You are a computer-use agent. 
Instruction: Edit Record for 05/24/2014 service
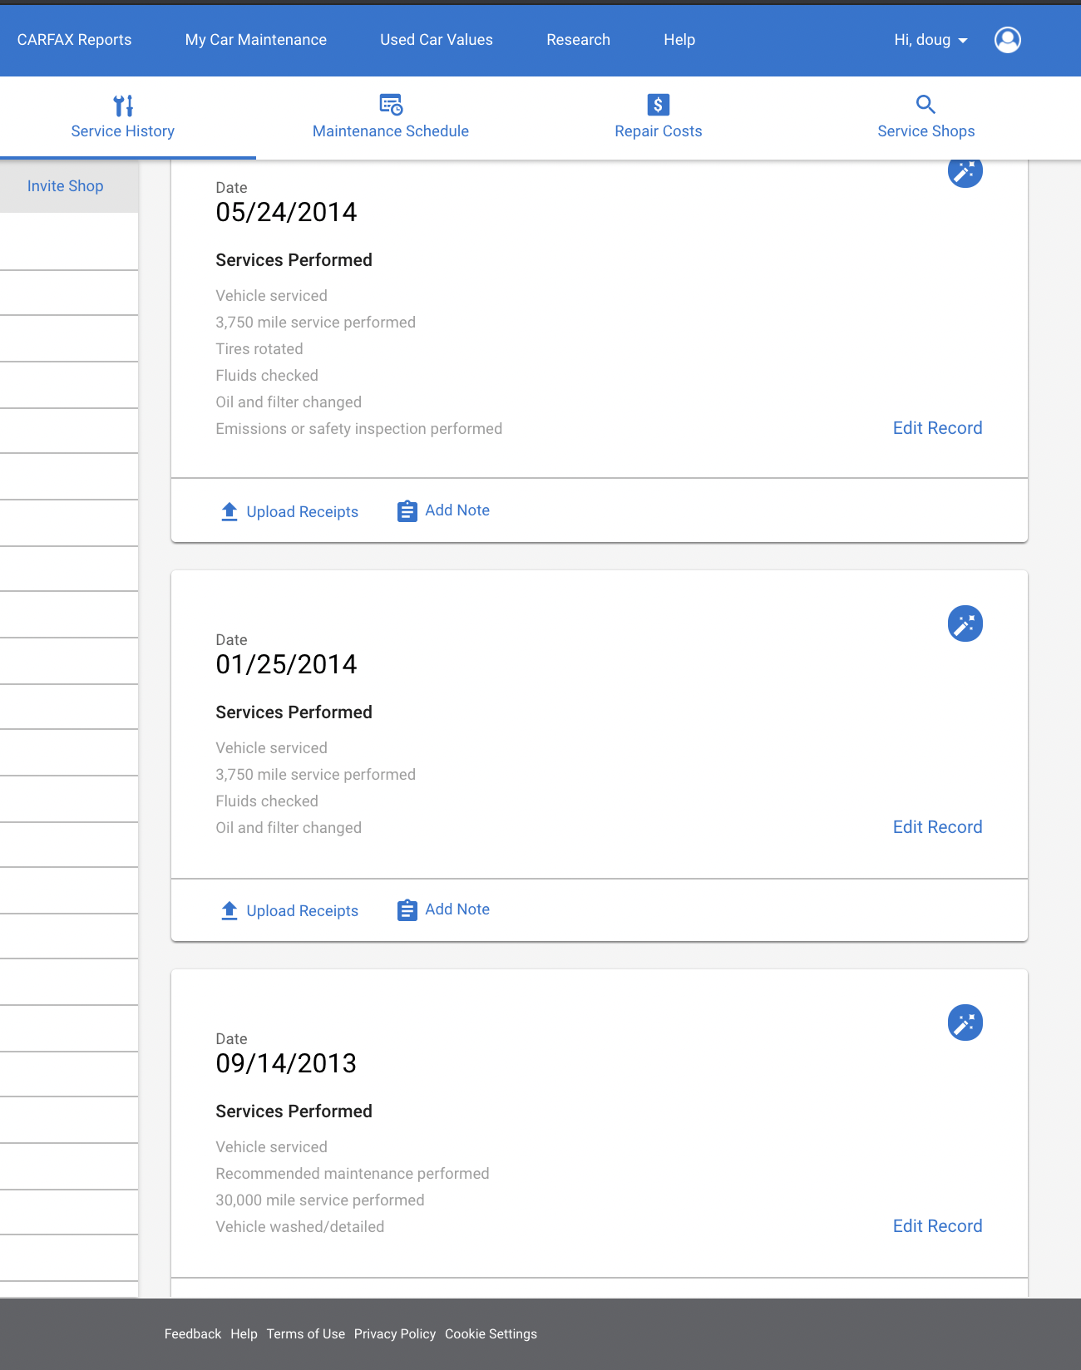(x=937, y=428)
